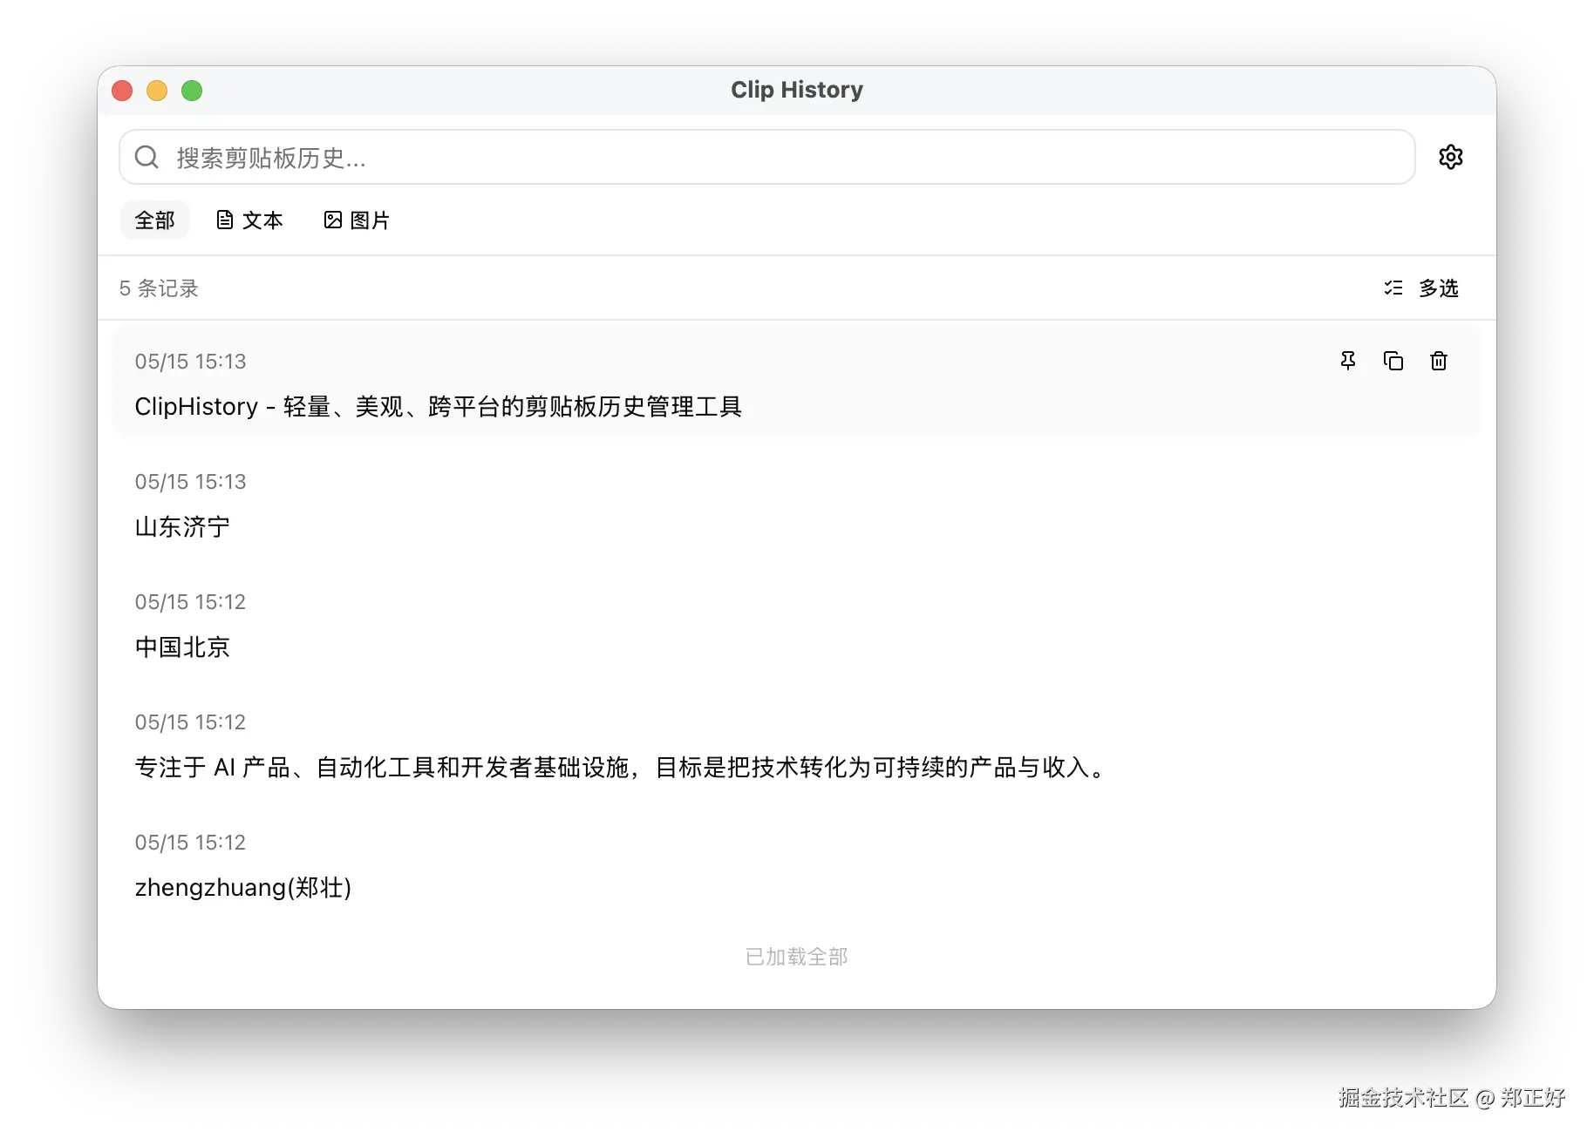Screen dimensions: 1594x1138
Task: Focus the 搜索剪贴板历史 search field
Action: [766, 157]
